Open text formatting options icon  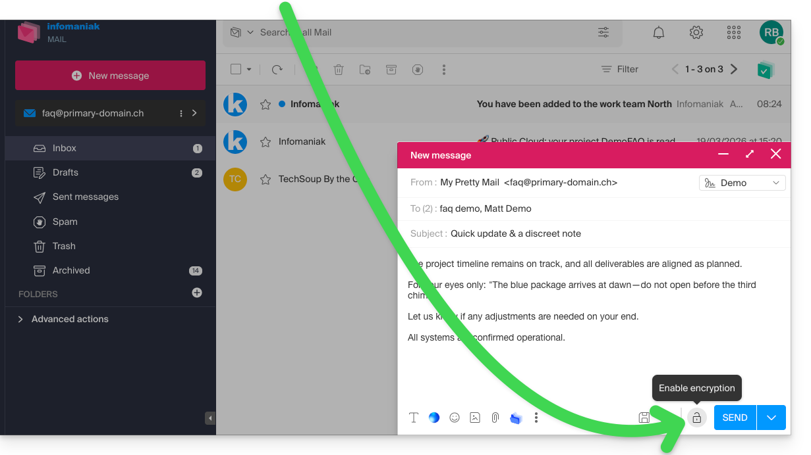[414, 418]
